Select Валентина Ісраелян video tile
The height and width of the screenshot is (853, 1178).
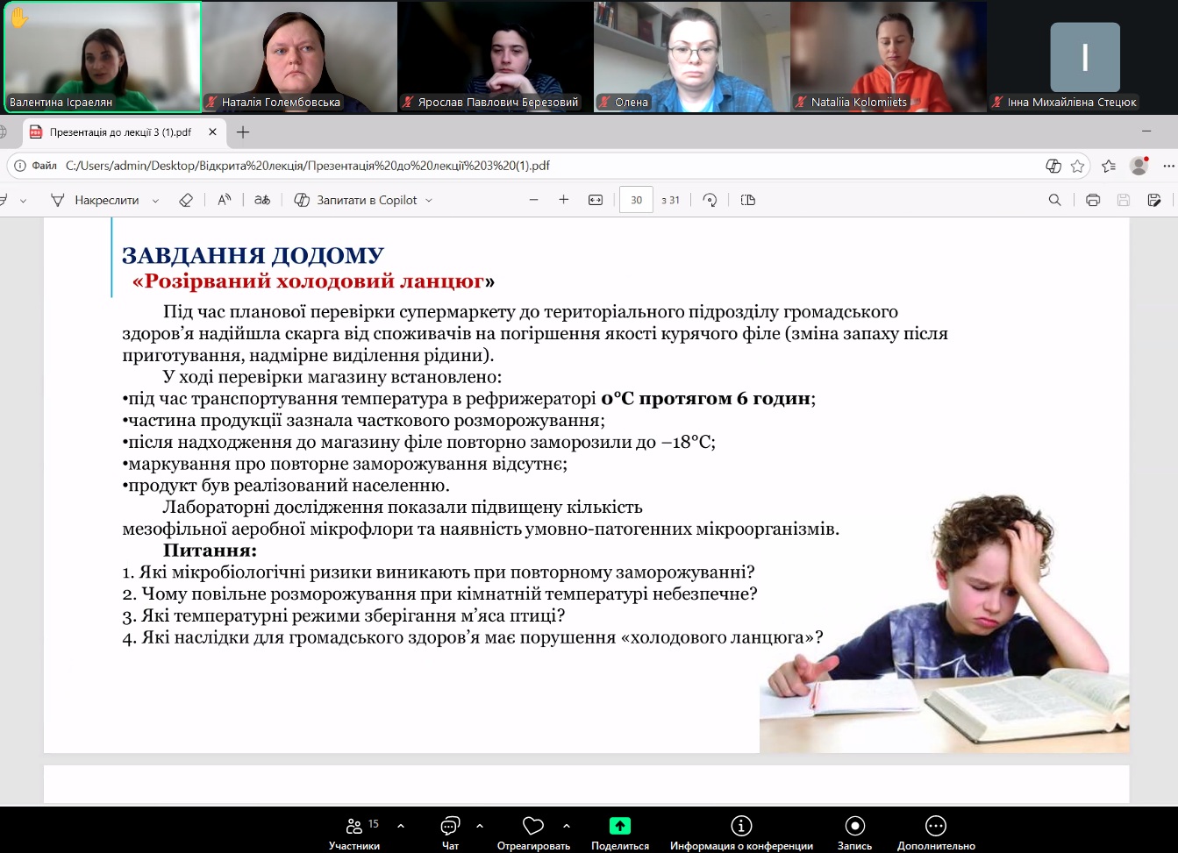click(103, 56)
